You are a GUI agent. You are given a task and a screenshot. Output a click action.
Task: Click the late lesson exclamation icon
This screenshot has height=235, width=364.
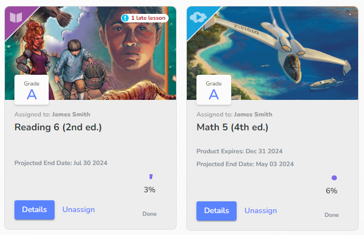[x=125, y=18]
